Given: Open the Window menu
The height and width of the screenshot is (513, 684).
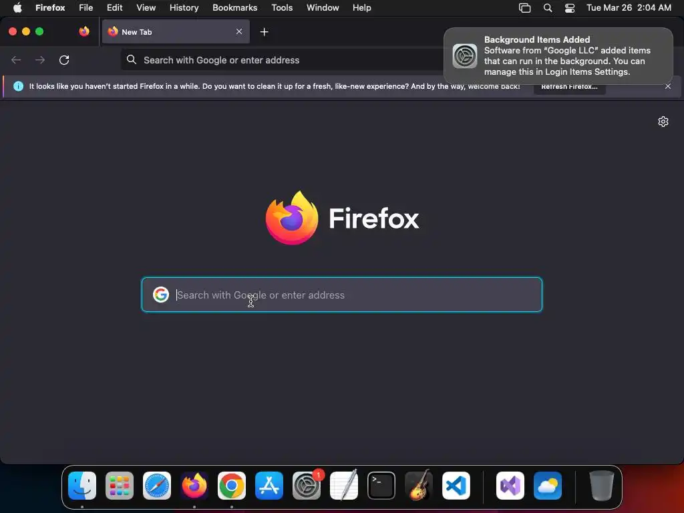Looking at the screenshot, I should (323, 7).
